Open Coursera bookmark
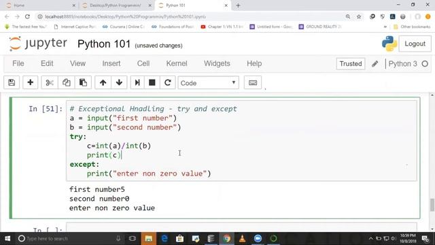435x245 pixels. point(124,27)
